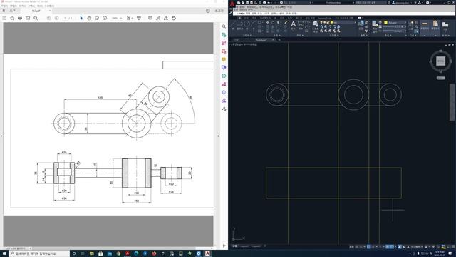This screenshot has width=456, height=257.
Task: Click the ViewCube top face in AutoCAD
Action: [x=440, y=61]
